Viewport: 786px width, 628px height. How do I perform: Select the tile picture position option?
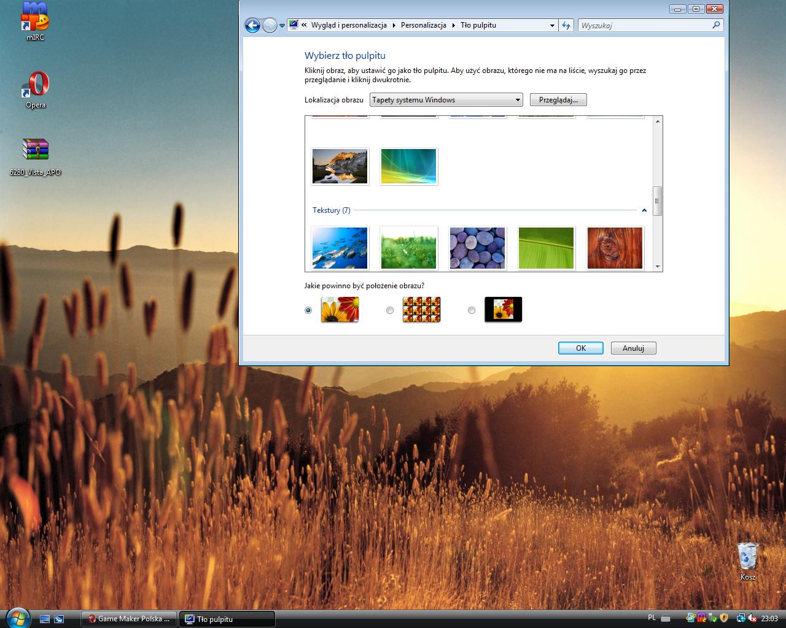tap(390, 310)
